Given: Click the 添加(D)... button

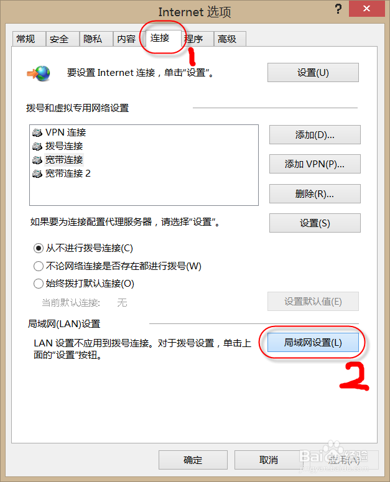Looking at the screenshot, I should point(315,134).
